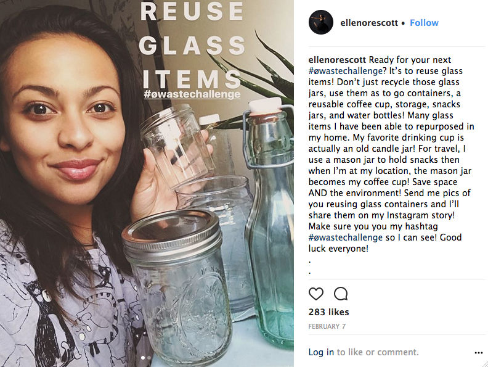Open the first #øwastechallenge hashtag in the caption
Screen dimensions: 488x367
344,71
